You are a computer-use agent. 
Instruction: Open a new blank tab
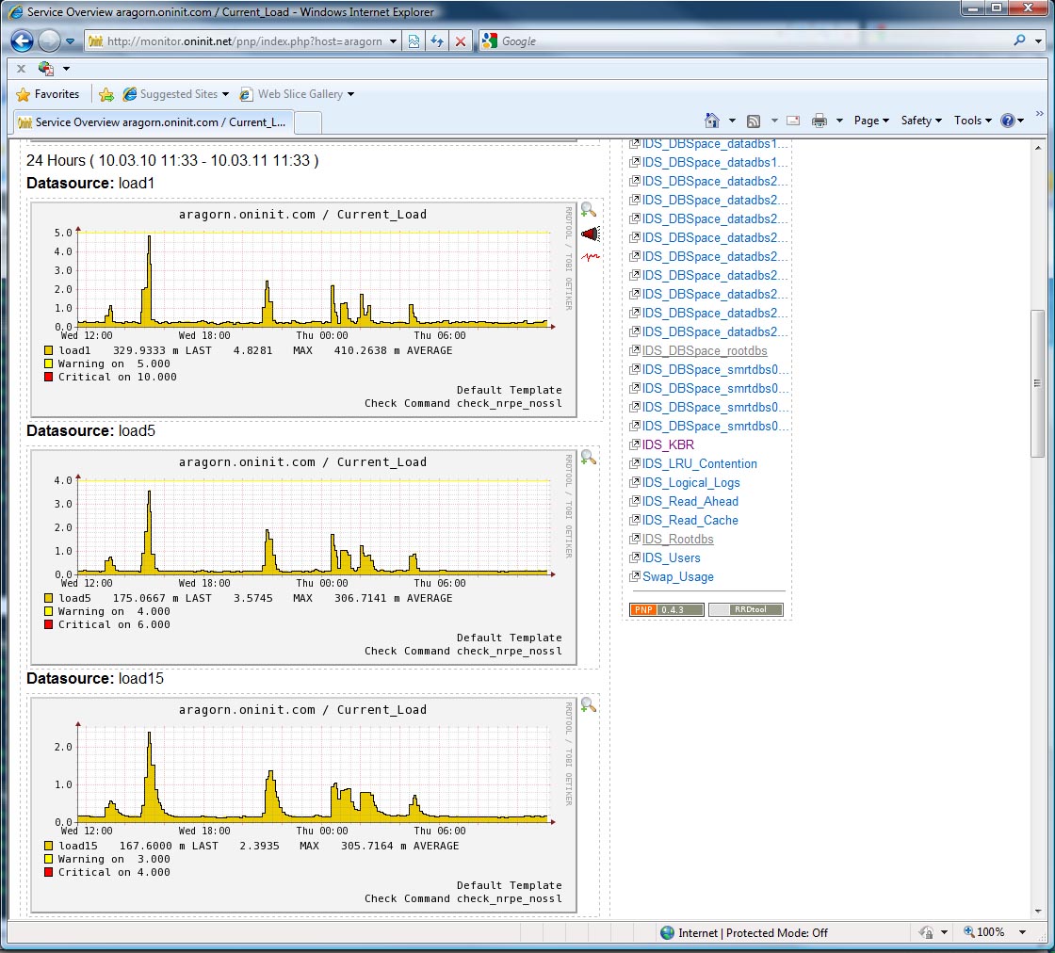coord(308,122)
